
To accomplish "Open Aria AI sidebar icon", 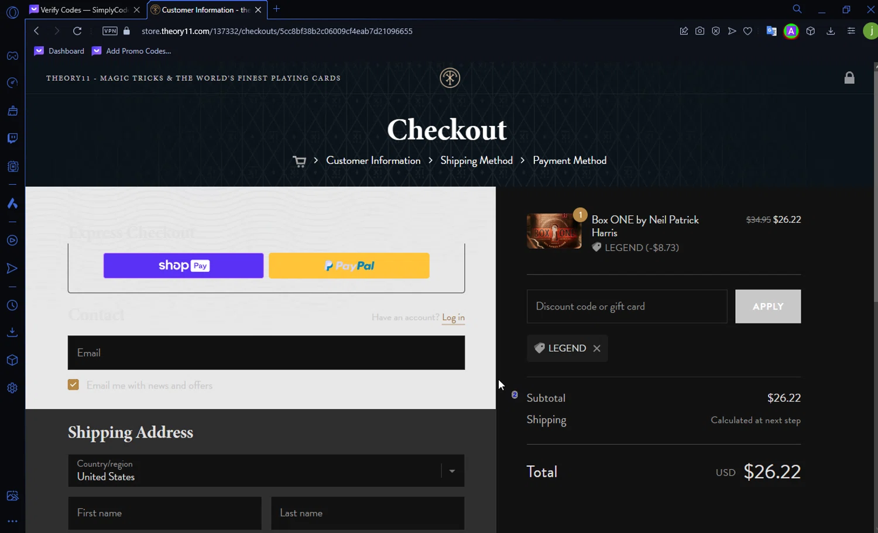I will 12,204.
